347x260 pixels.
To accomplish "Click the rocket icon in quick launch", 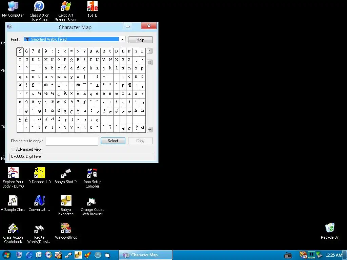I will pos(88,255).
